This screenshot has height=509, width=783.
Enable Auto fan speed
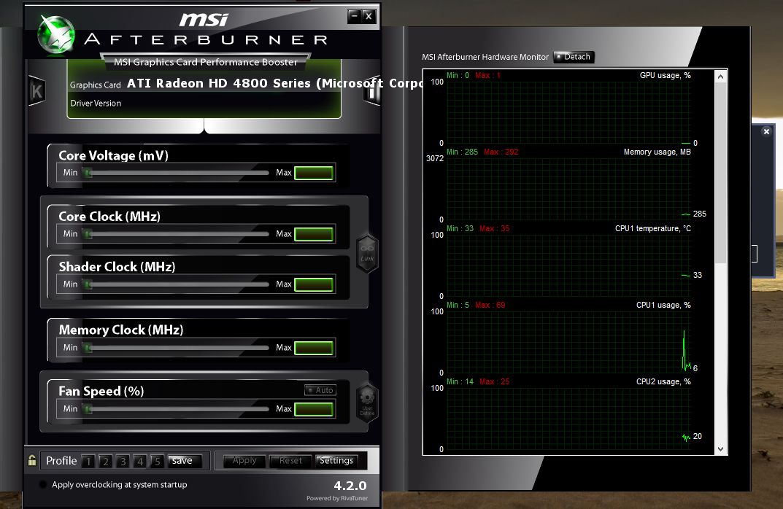320,390
